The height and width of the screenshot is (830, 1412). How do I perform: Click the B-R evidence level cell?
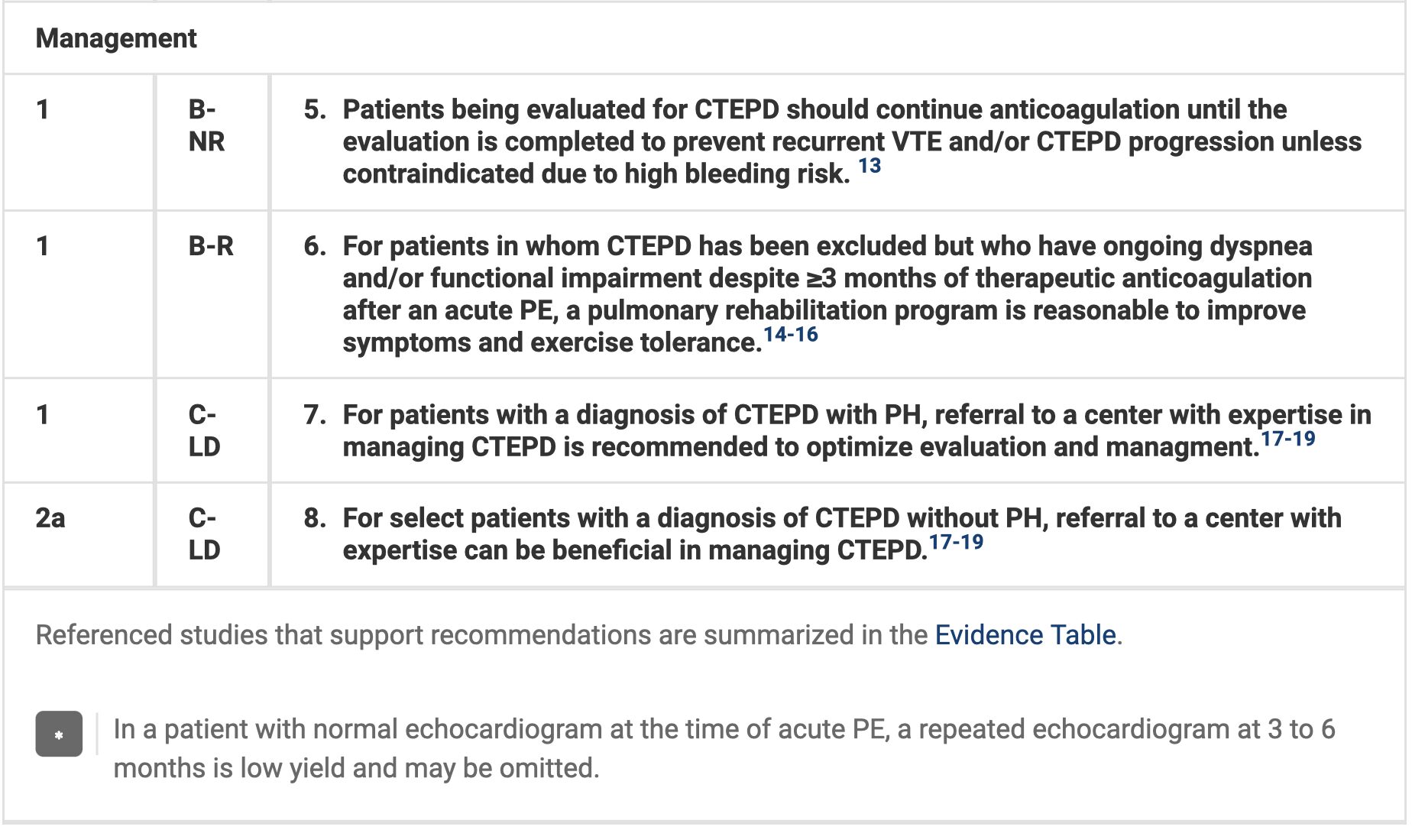211,246
